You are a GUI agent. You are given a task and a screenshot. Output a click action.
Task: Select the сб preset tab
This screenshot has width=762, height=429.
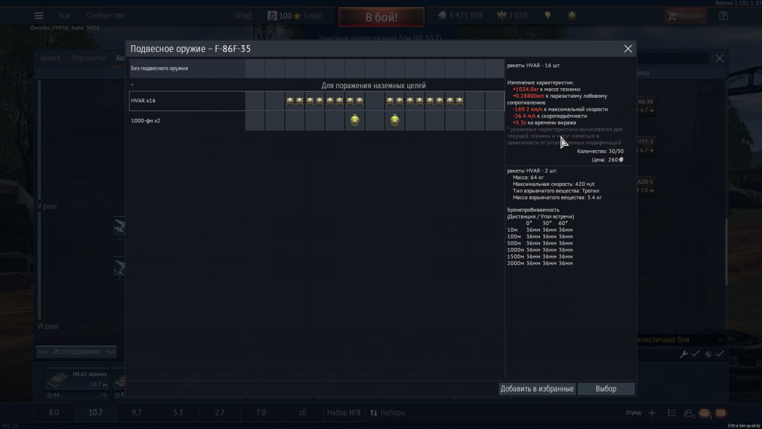[x=302, y=412]
